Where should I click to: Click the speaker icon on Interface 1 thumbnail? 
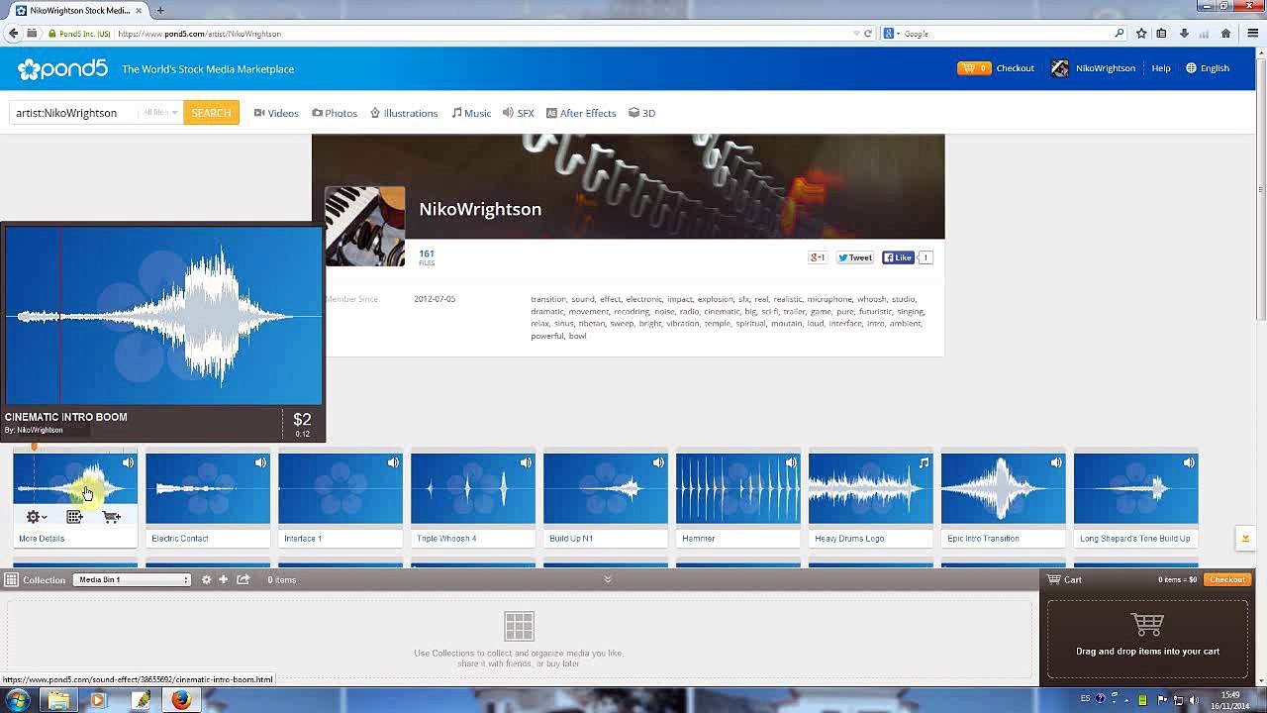(x=393, y=462)
